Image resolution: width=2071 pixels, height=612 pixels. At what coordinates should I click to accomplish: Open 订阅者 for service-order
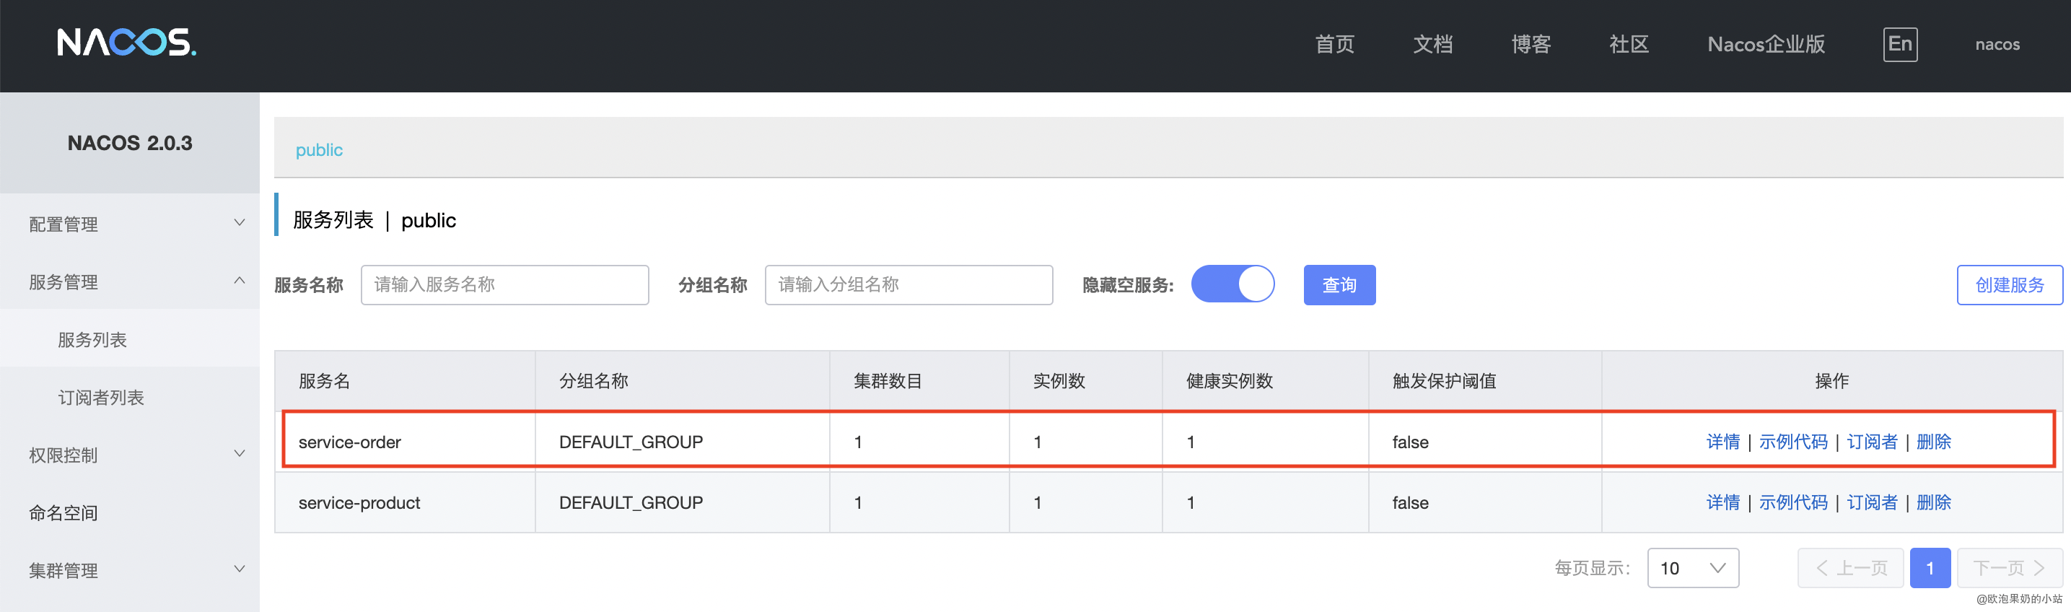tap(1872, 442)
